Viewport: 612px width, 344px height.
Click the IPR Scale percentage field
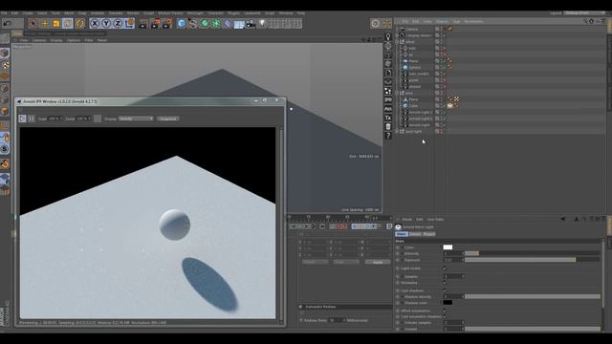pos(55,118)
